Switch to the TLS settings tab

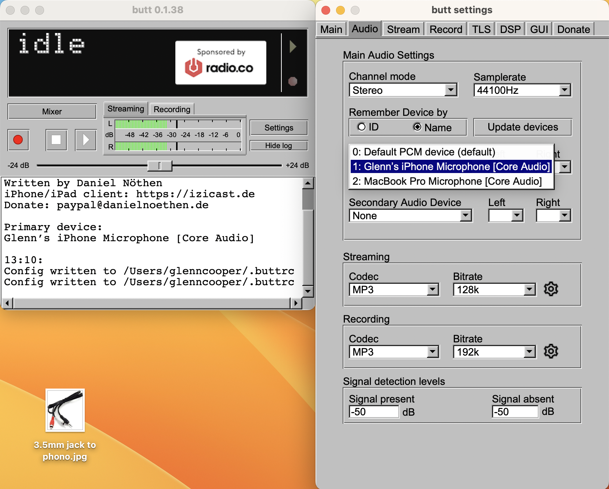coord(481,29)
